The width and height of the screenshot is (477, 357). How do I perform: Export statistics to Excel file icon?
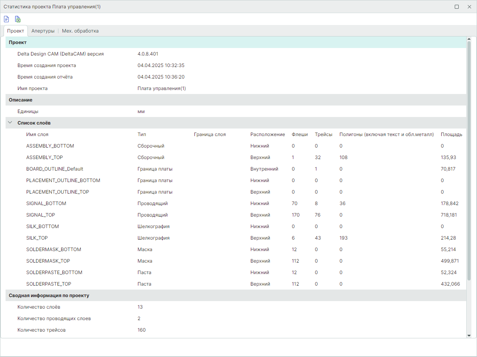(17, 19)
